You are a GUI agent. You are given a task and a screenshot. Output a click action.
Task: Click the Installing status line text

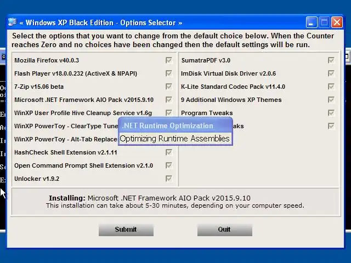tap(150, 198)
